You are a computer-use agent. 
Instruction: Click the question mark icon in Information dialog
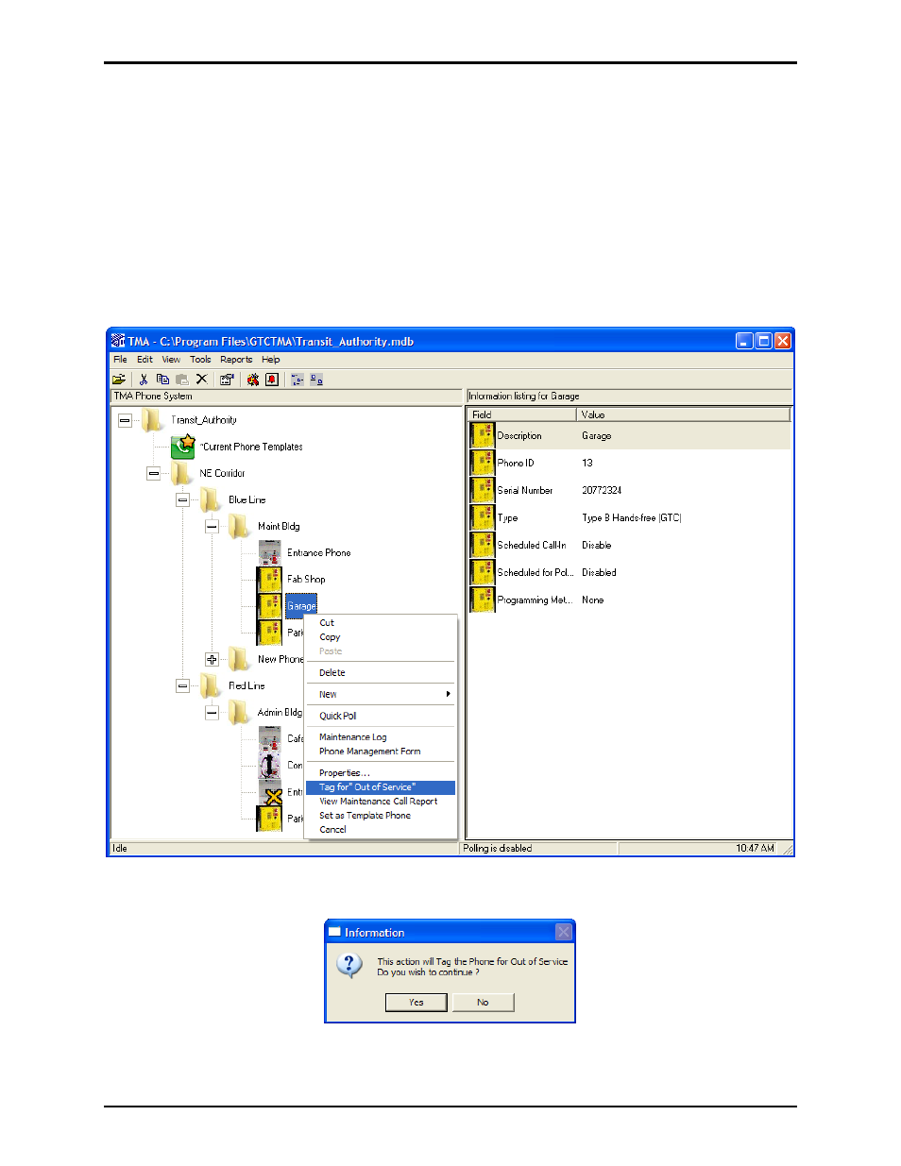pyautogui.click(x=349, y=965)
